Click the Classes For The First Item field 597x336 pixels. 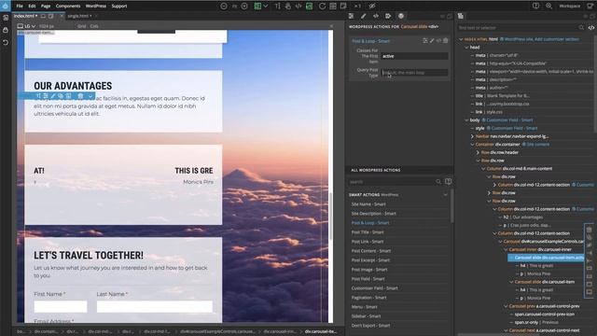click(x=414, y=56)
